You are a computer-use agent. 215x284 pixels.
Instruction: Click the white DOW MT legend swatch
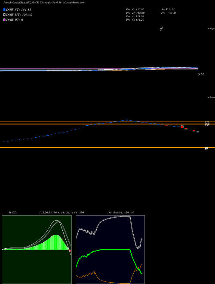[4, 15]
